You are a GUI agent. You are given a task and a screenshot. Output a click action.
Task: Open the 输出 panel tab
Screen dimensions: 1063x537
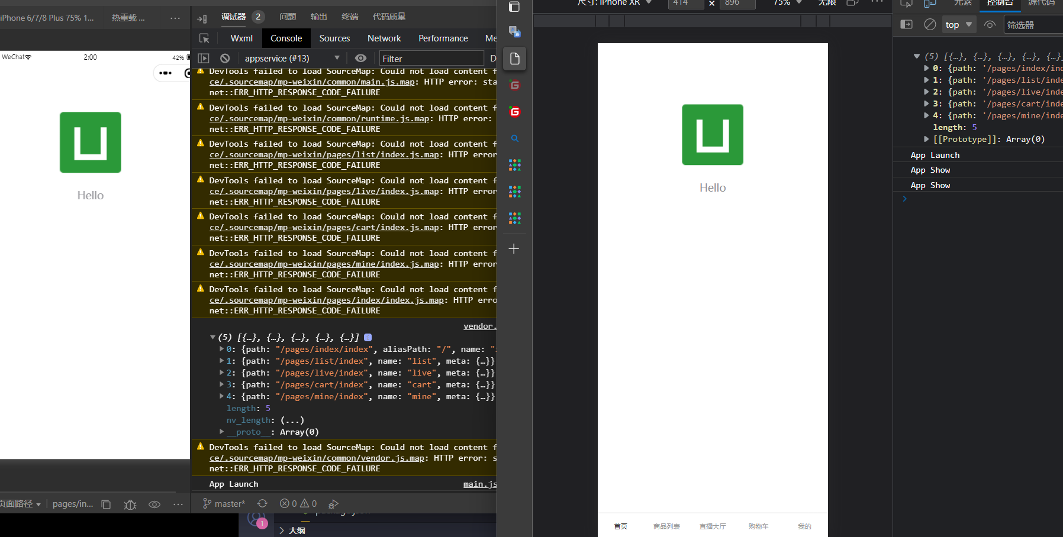click(319, 17)
